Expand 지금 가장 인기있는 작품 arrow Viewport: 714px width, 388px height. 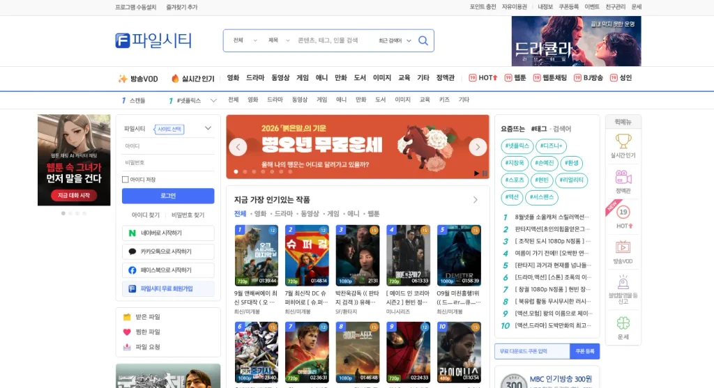476,200
